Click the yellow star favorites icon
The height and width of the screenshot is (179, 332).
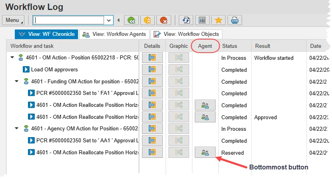click(x=218, y=20)
